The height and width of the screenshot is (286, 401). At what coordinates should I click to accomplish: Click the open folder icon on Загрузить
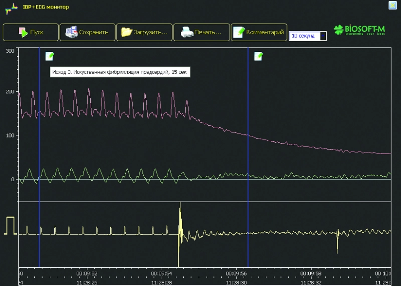(127, 32)
